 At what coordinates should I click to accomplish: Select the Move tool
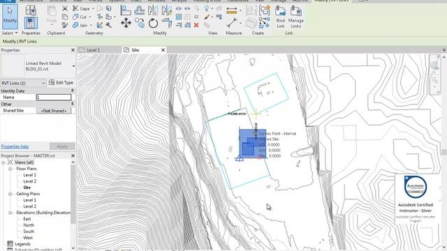[x=126, y=23]
